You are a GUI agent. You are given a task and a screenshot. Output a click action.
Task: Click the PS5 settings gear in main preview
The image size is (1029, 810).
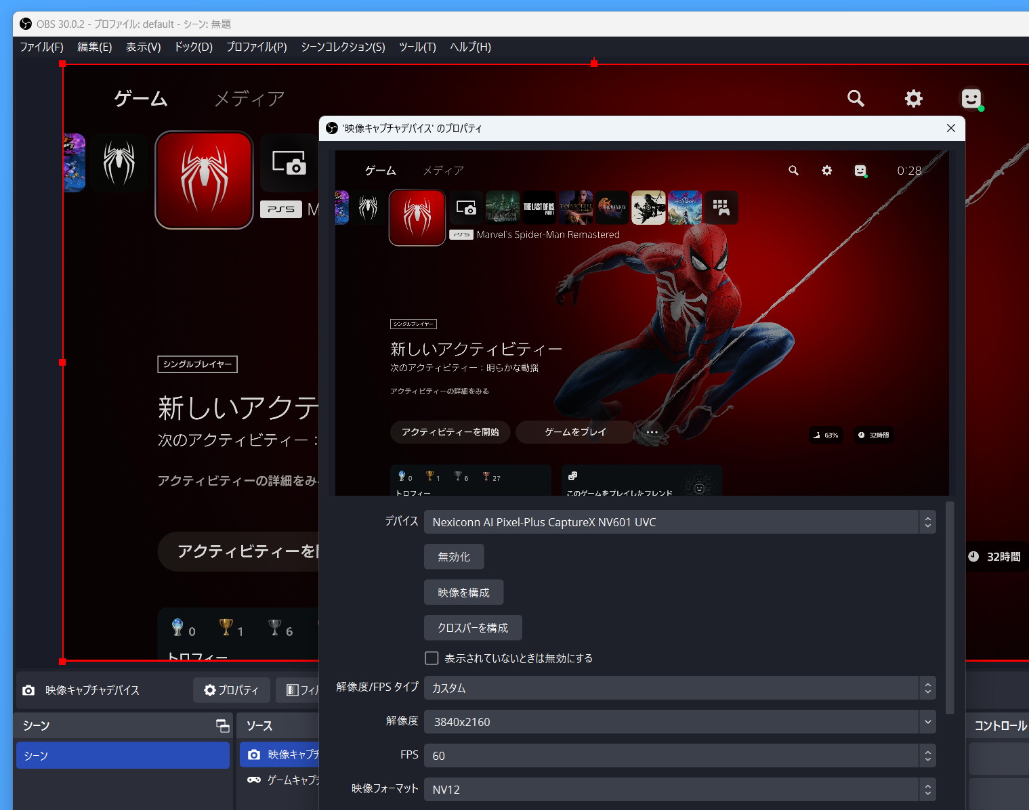(x=913, y=99)
